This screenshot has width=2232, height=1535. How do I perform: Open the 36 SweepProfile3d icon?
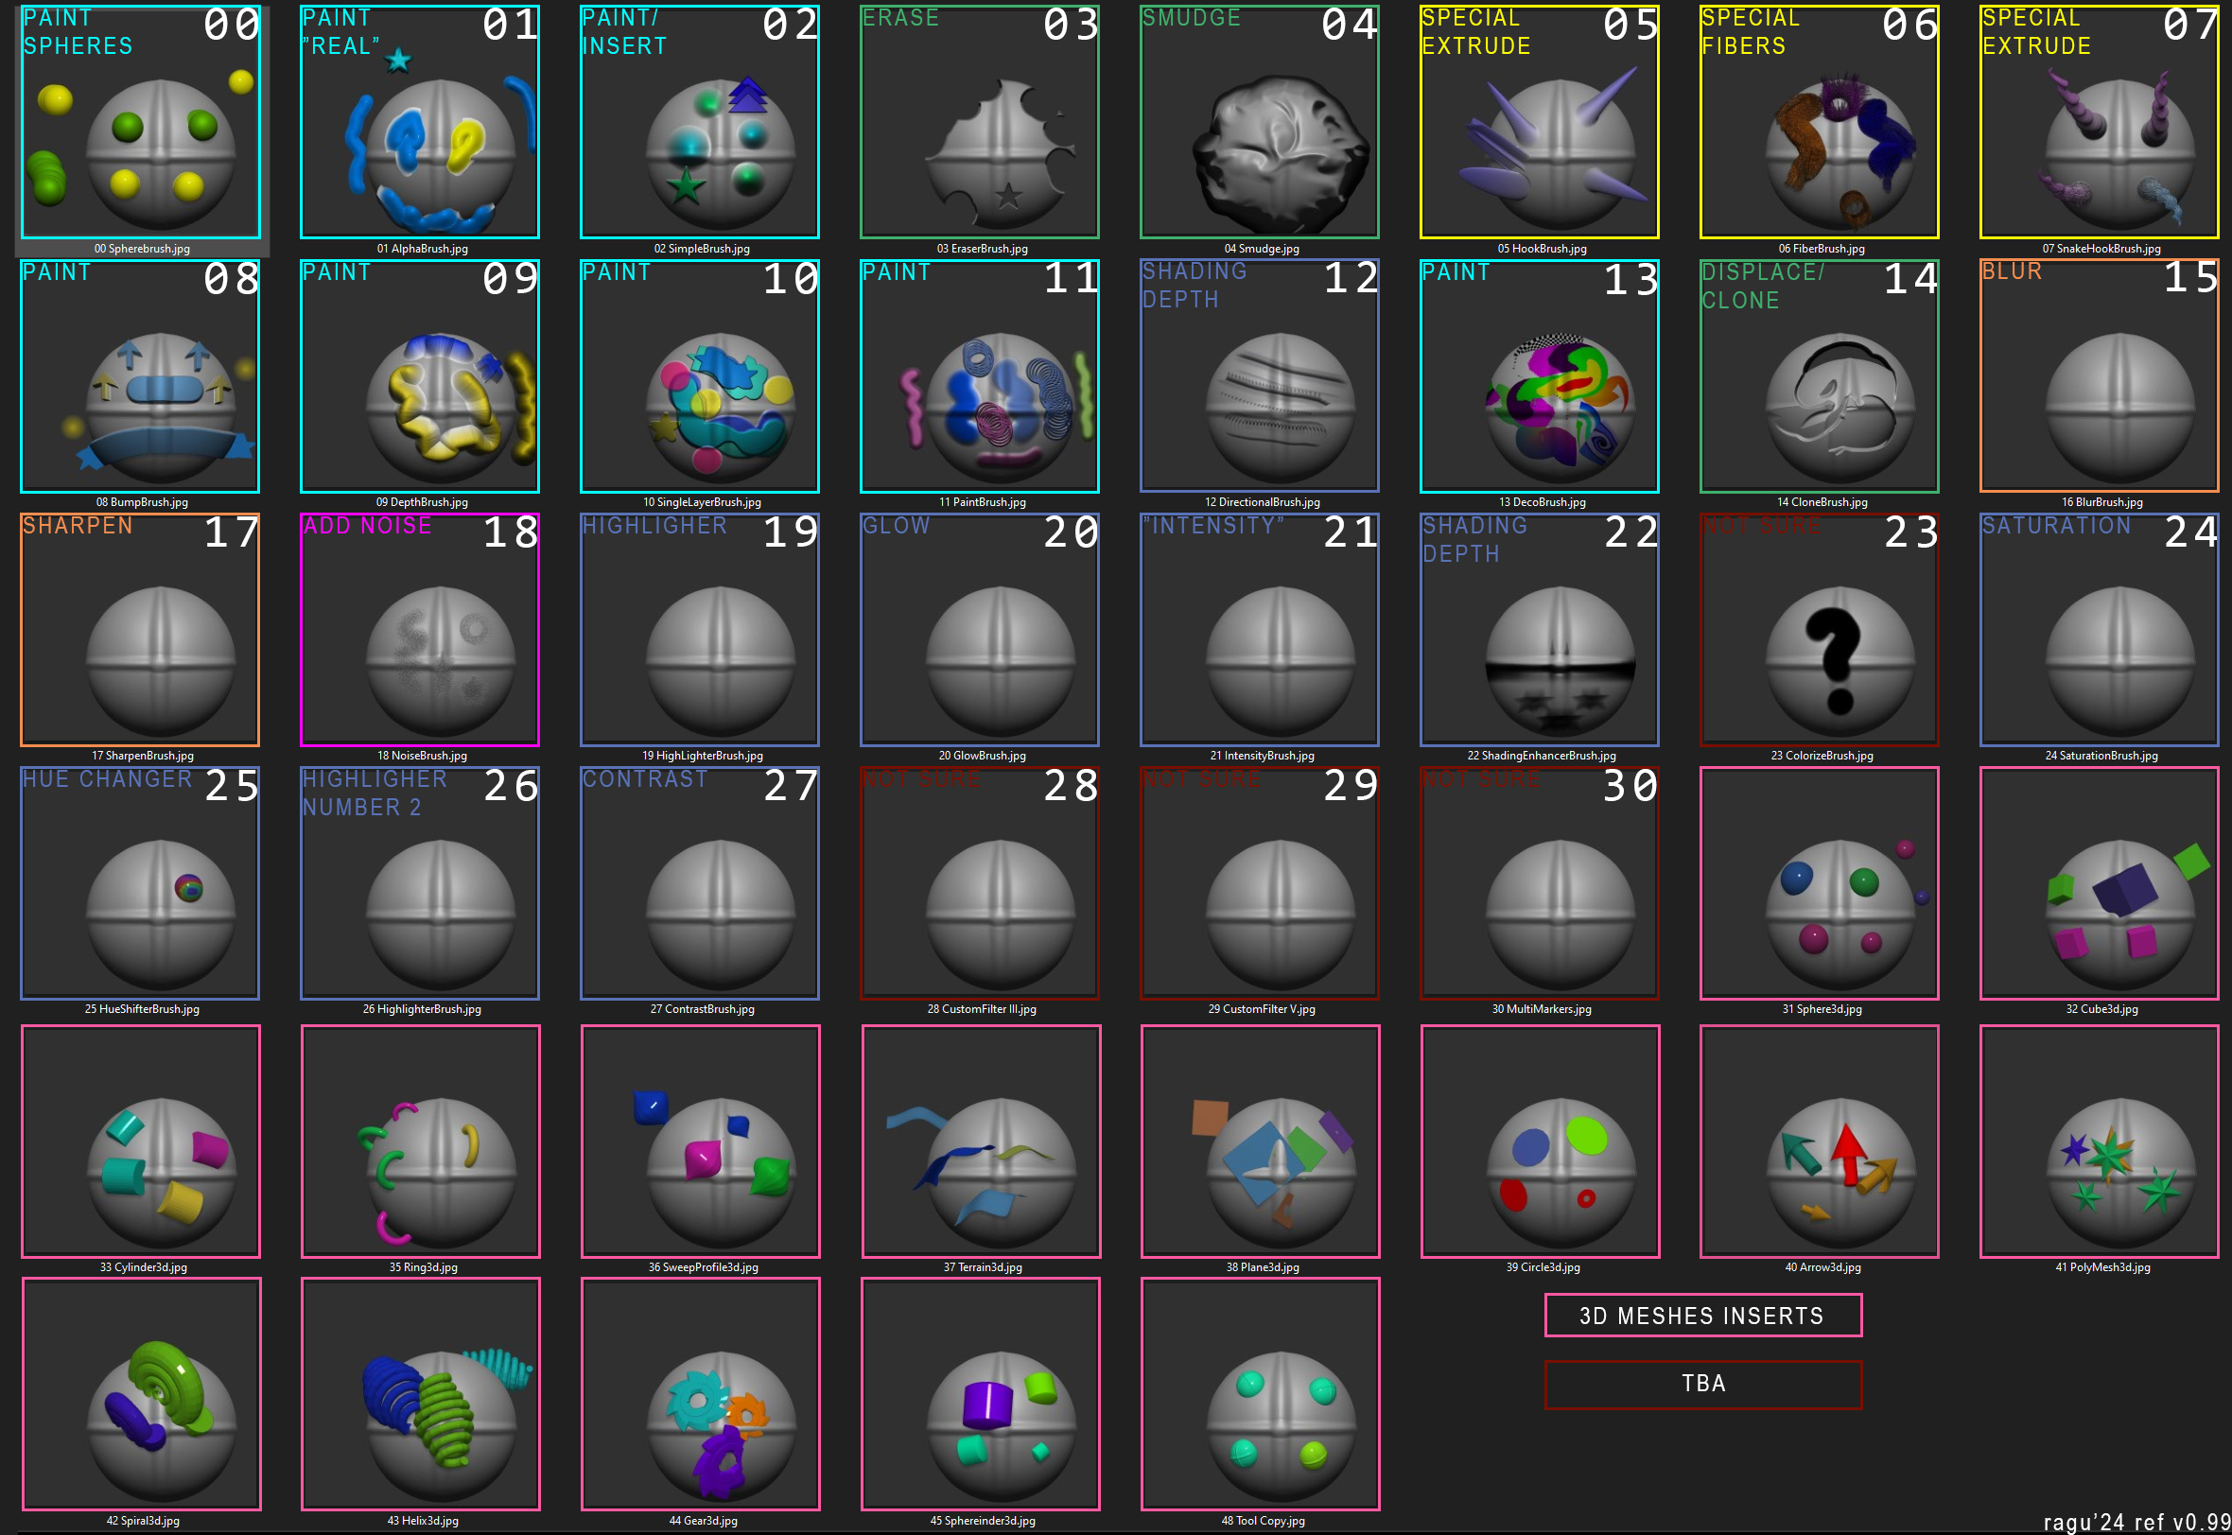pos(700,1141)
